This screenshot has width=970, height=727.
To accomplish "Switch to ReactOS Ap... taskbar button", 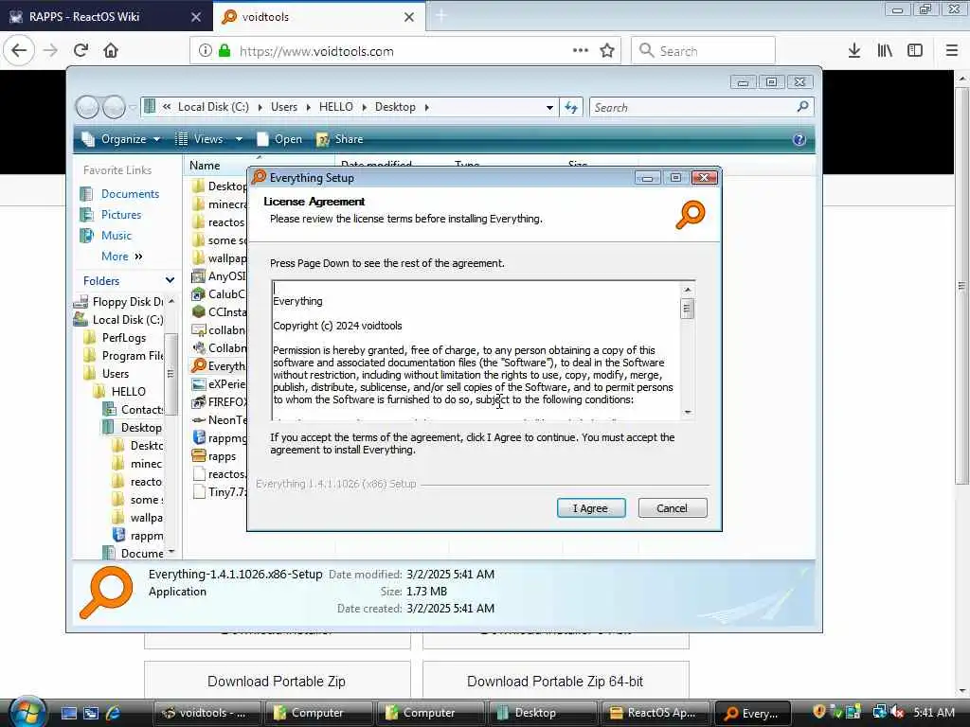I will [654, 713].
